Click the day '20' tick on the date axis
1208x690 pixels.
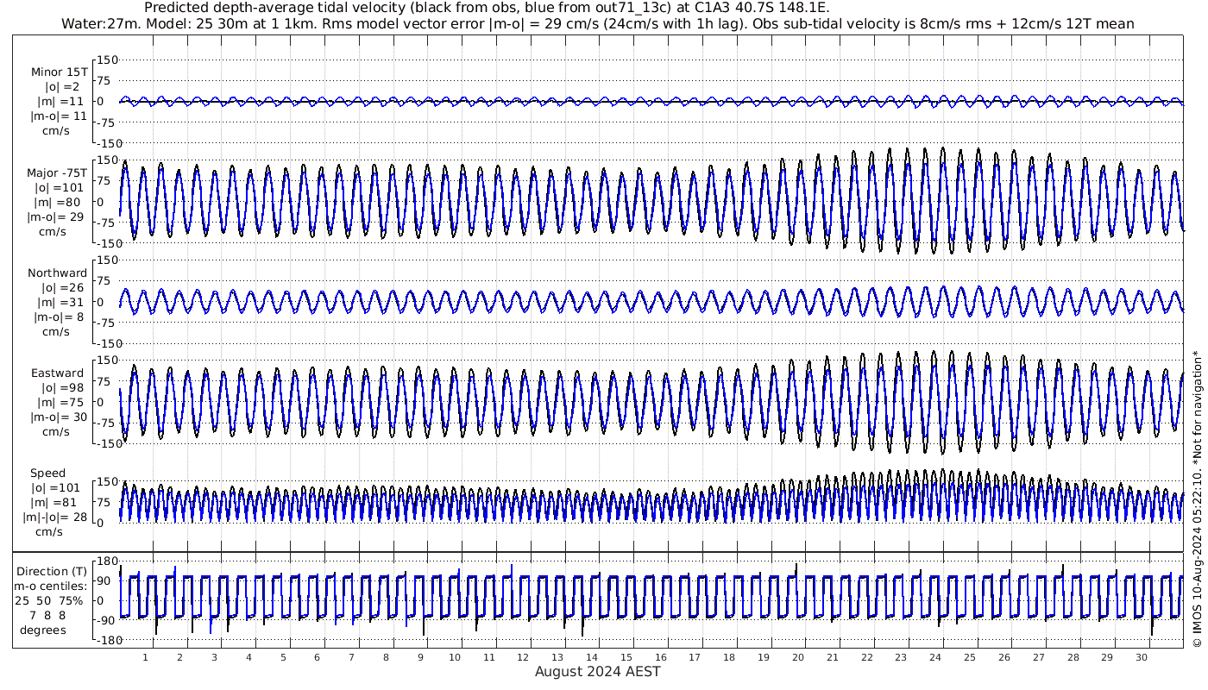(798, 657)
